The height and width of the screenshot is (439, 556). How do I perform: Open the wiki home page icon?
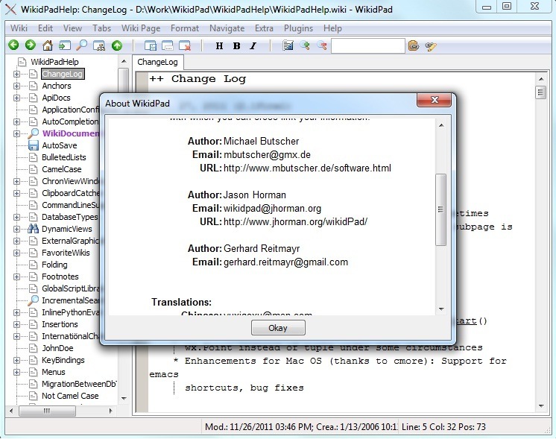(48, 45)
